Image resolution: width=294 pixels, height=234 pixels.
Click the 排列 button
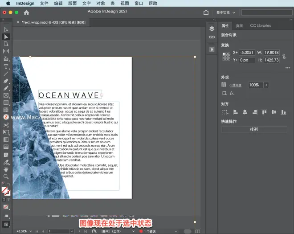(x=254, y=129)
